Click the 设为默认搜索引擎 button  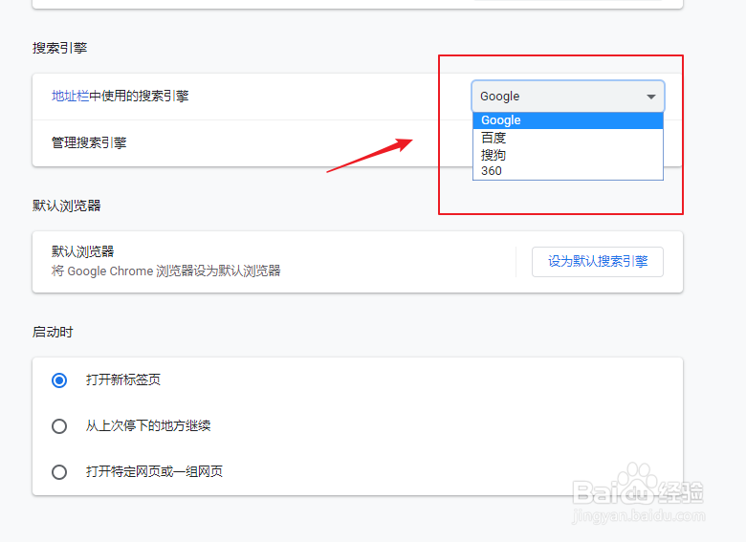coord(598,262)
